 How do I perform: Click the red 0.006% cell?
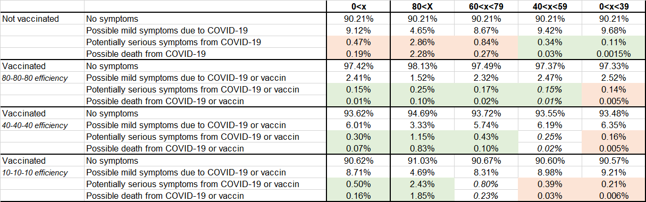pyautogui.click(x=612, y=196)
